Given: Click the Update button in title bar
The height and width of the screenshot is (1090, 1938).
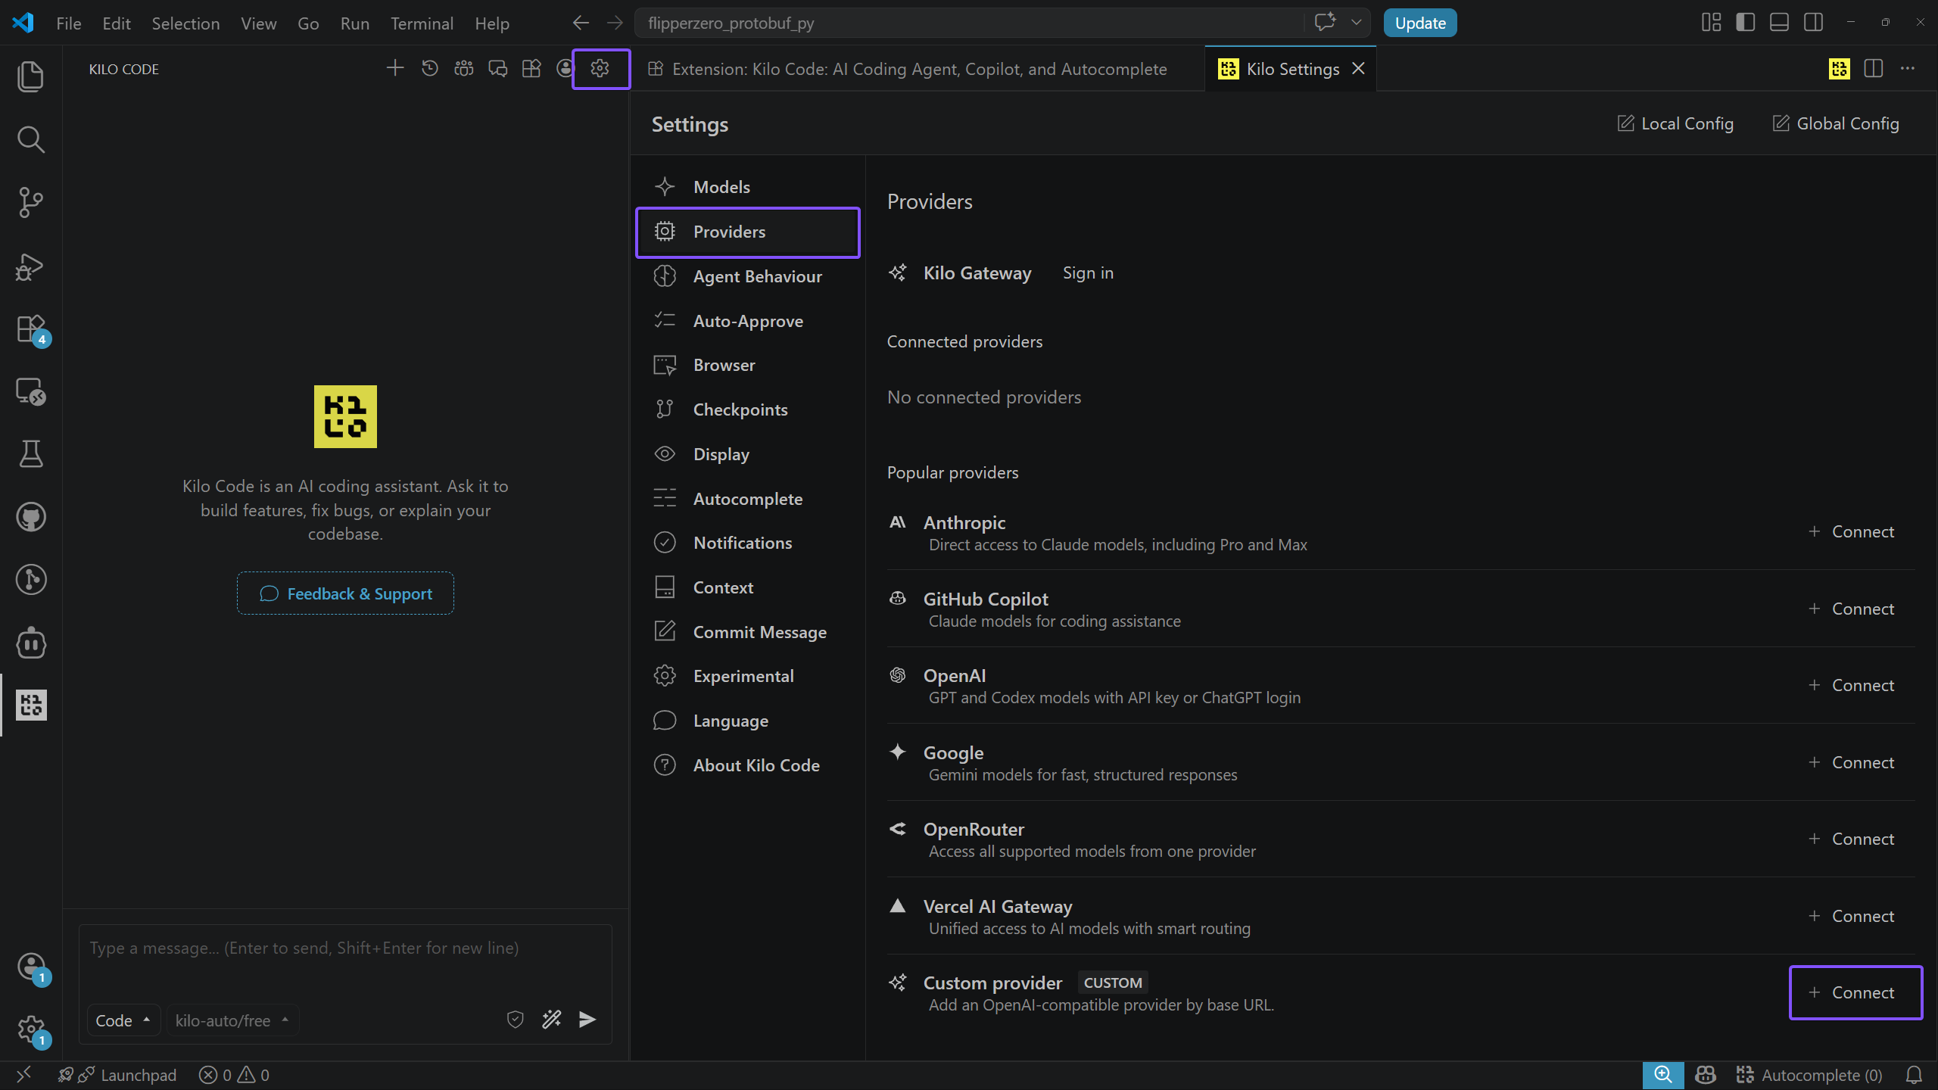Looking at the screenshot, I should pyautogui.click(x=1420, y=23).
